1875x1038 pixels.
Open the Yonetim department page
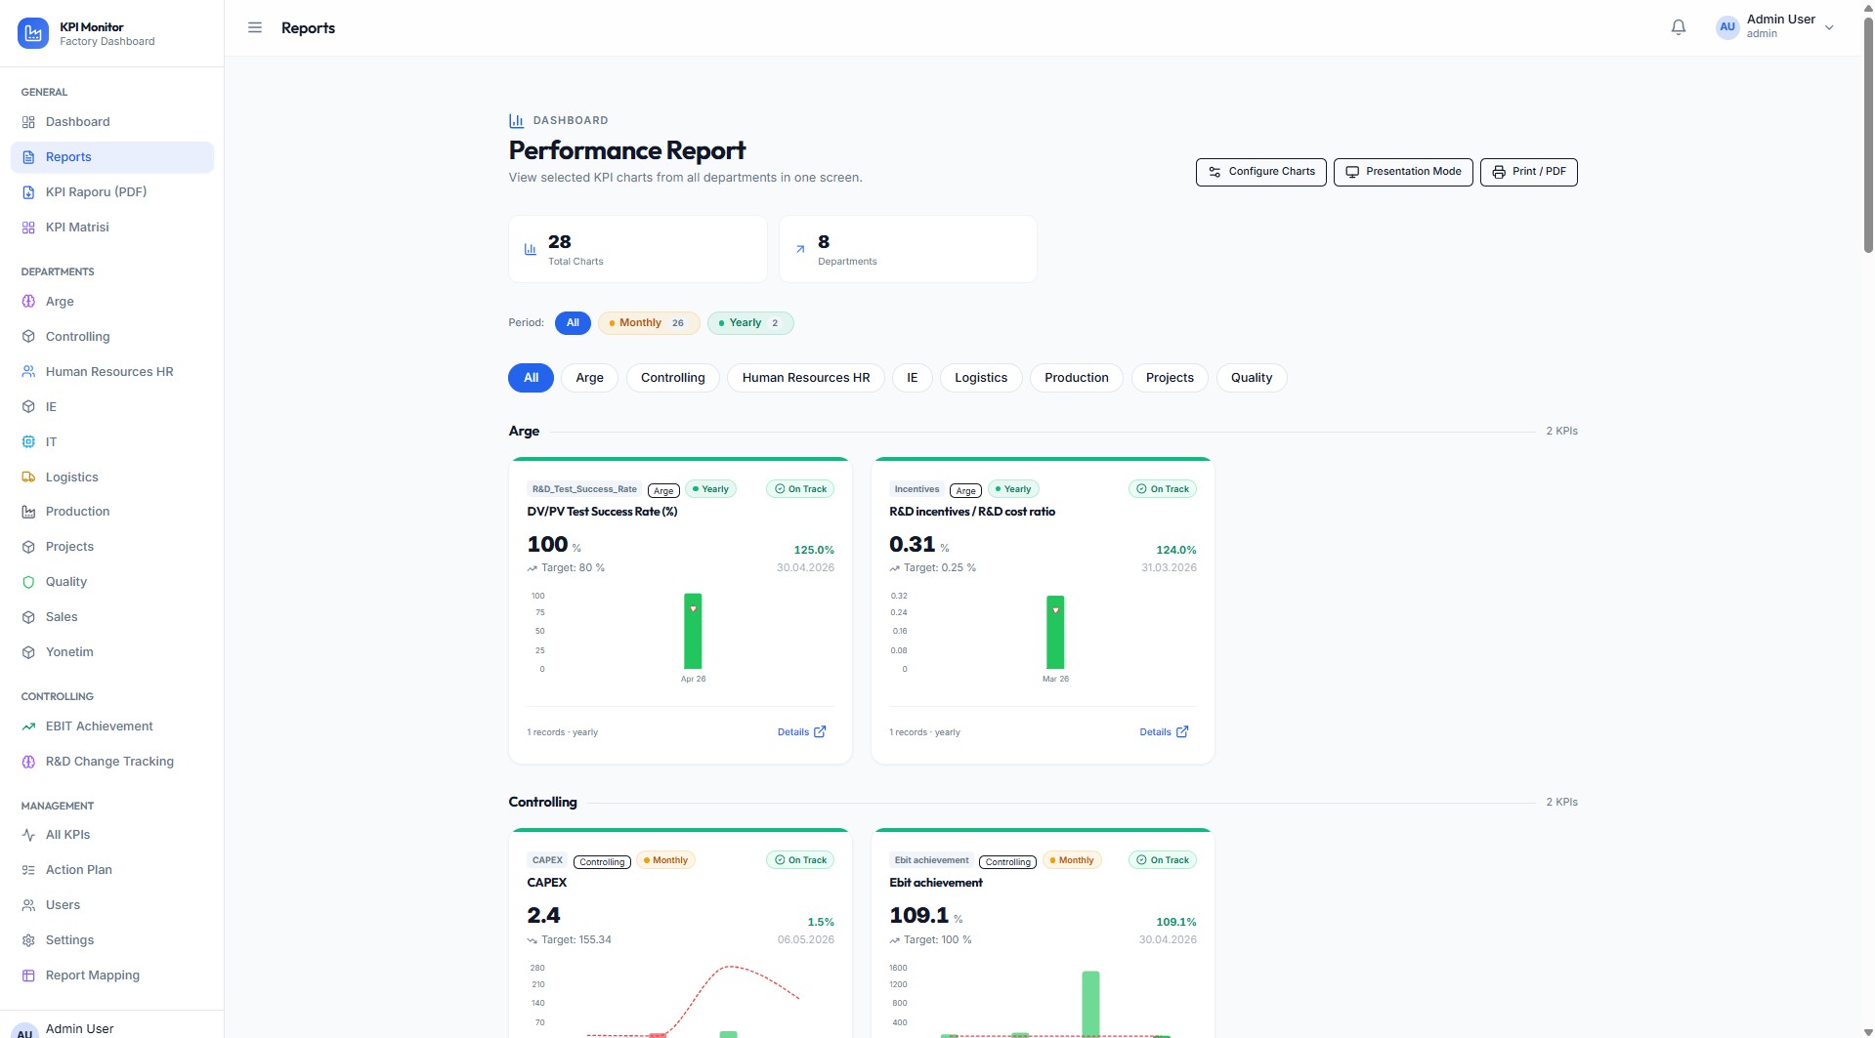(112, 652)
